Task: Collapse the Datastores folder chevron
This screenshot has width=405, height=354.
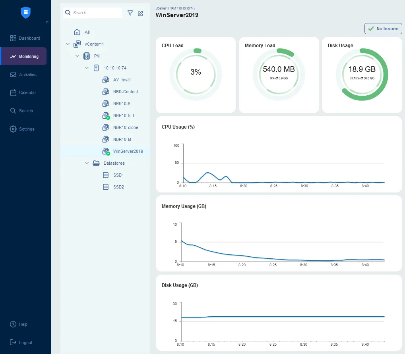Action: (87, 163)
